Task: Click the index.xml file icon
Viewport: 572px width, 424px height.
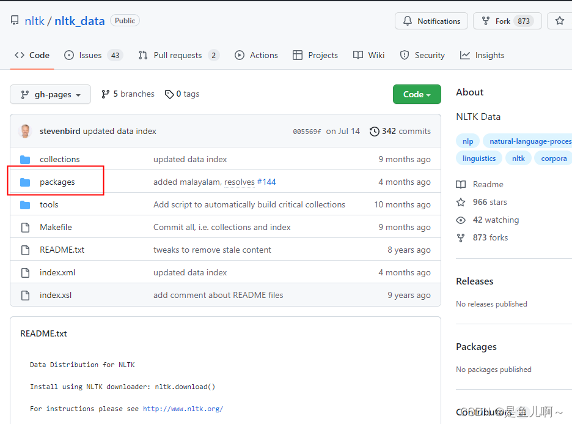Action: tap(25, 273)
